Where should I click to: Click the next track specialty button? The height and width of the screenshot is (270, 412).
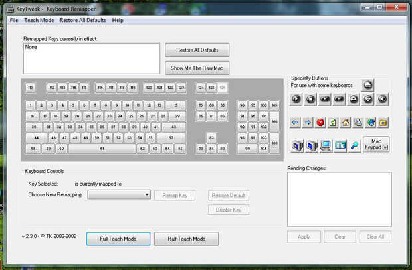(339, 100)
